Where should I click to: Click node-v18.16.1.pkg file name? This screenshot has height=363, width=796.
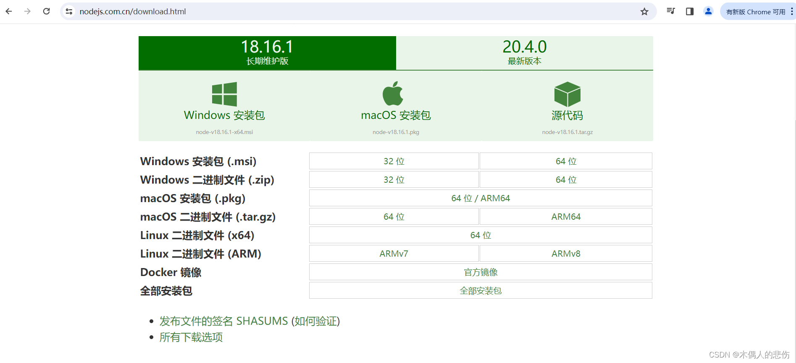pos(396,132)
